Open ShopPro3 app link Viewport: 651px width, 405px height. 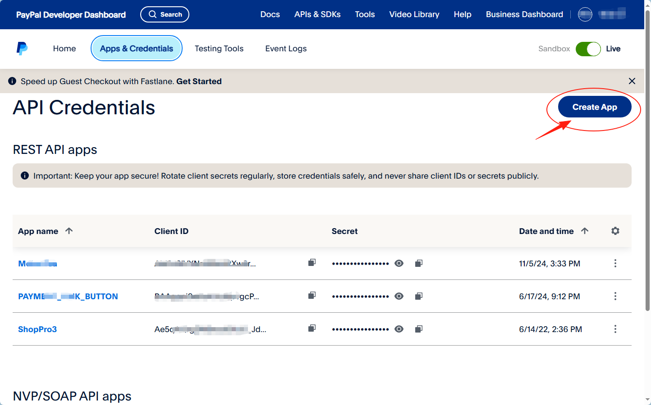(37, 329)
